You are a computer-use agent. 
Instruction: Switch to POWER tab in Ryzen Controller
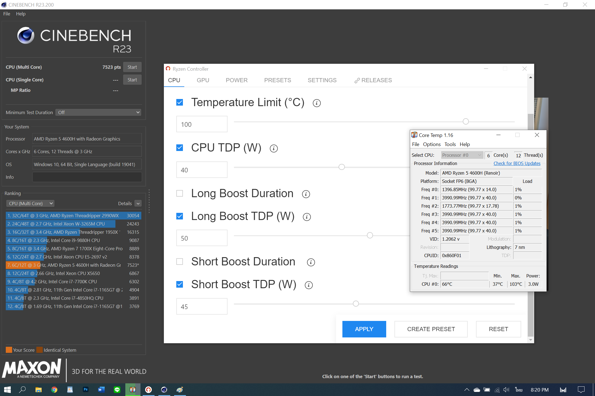click(x=237, y=80)
